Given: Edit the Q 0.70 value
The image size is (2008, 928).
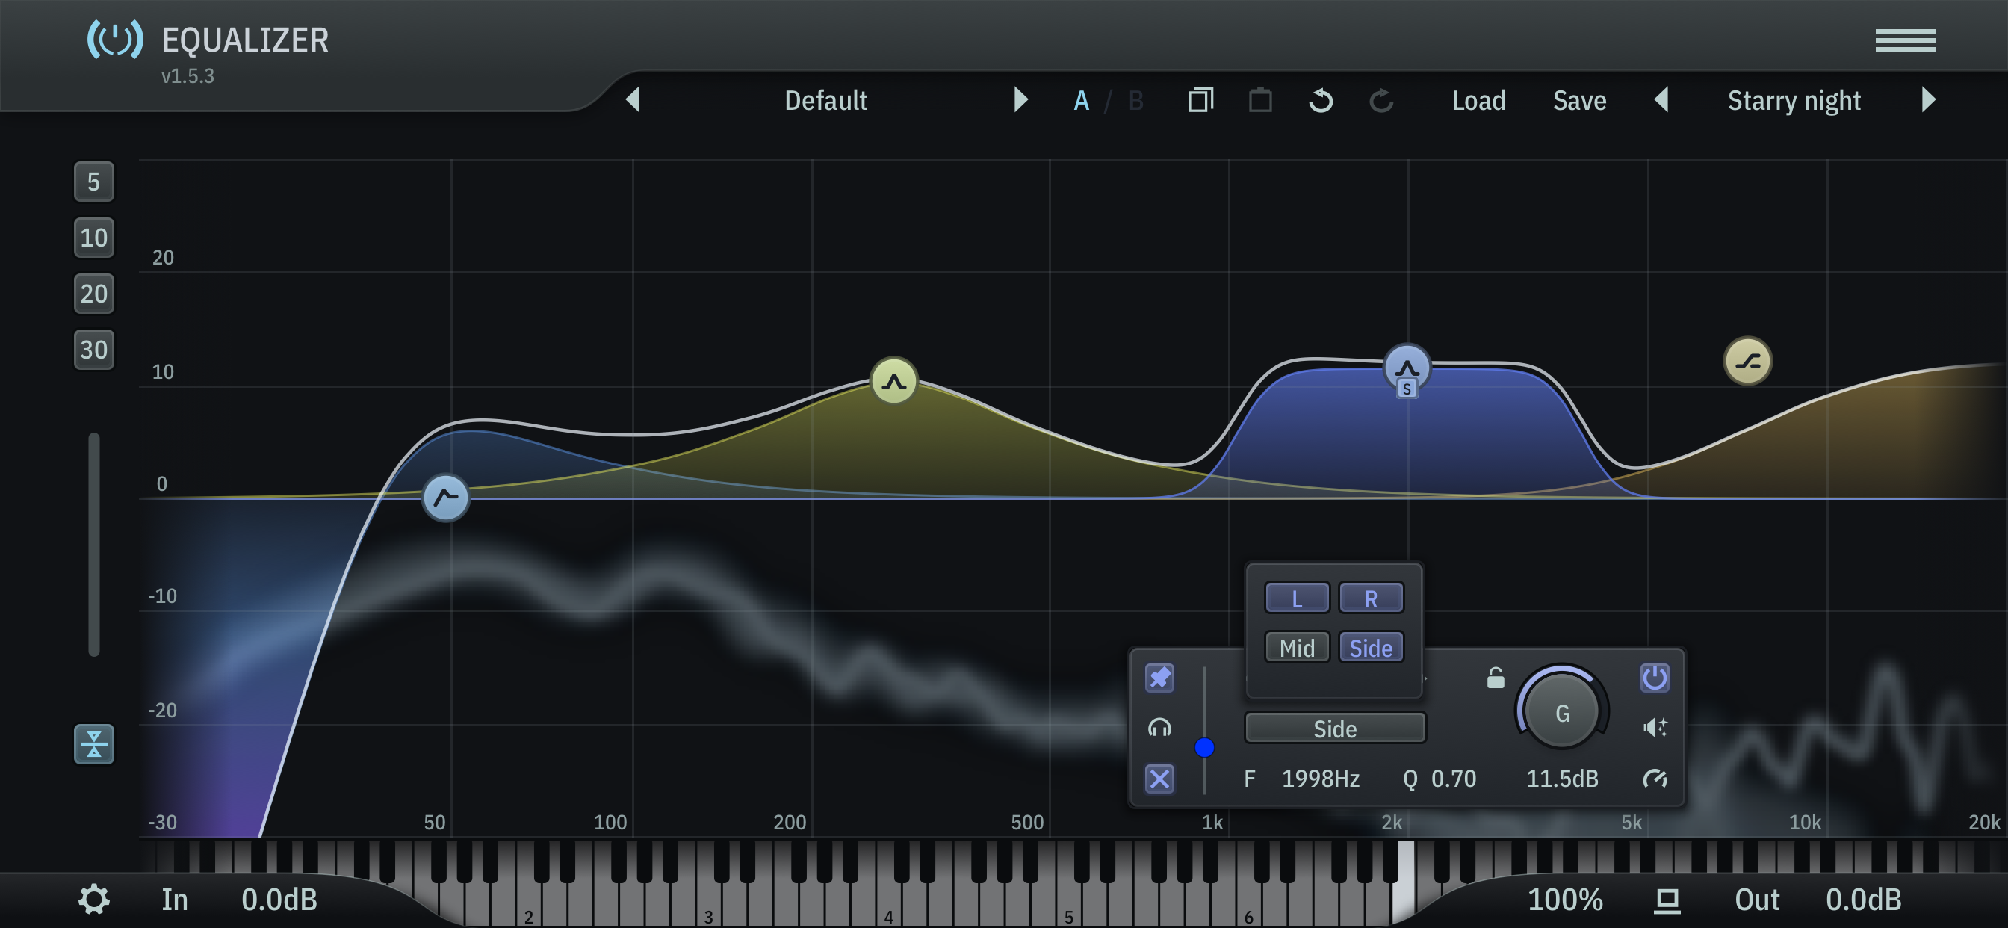Looking at the screenshot, I should pos(1452,779).
